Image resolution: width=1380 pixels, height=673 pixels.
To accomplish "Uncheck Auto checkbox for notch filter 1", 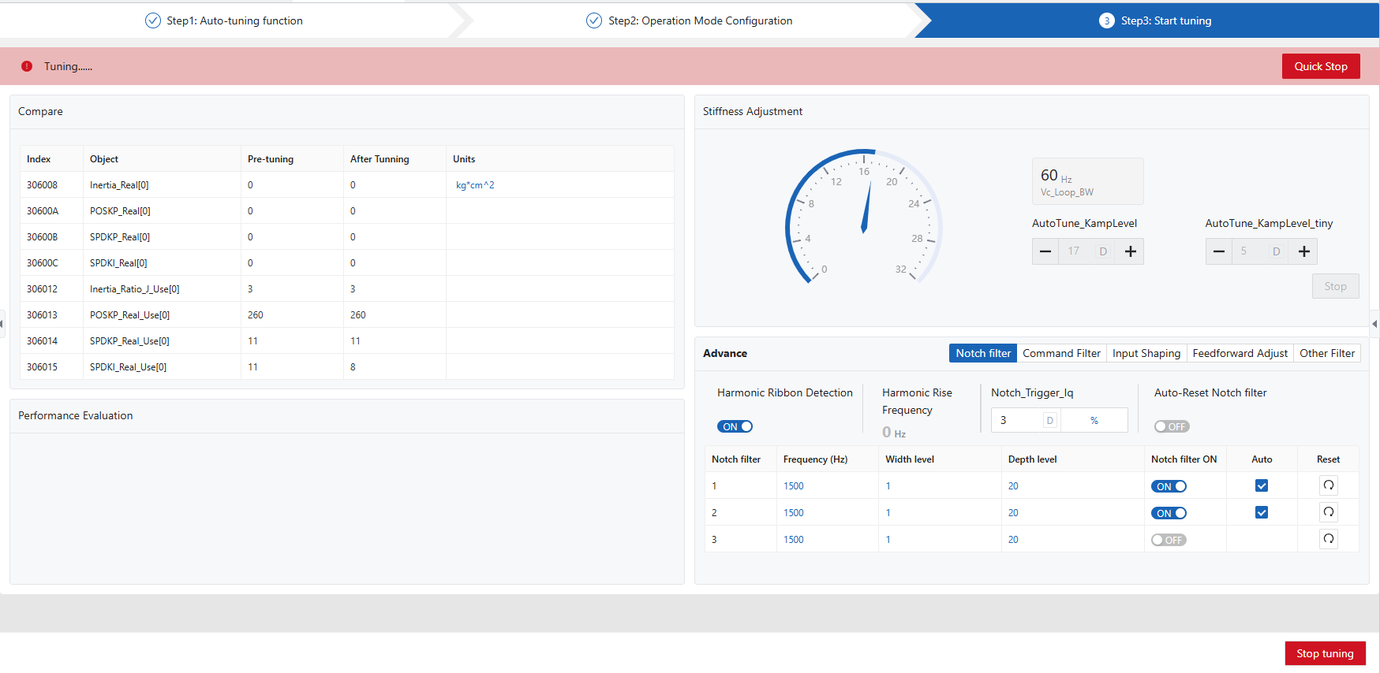I will tap(1261, 485).
